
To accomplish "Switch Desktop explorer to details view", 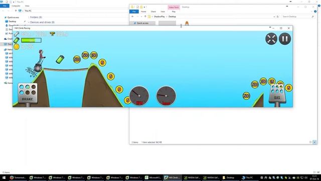I will (x=311, y=142).
